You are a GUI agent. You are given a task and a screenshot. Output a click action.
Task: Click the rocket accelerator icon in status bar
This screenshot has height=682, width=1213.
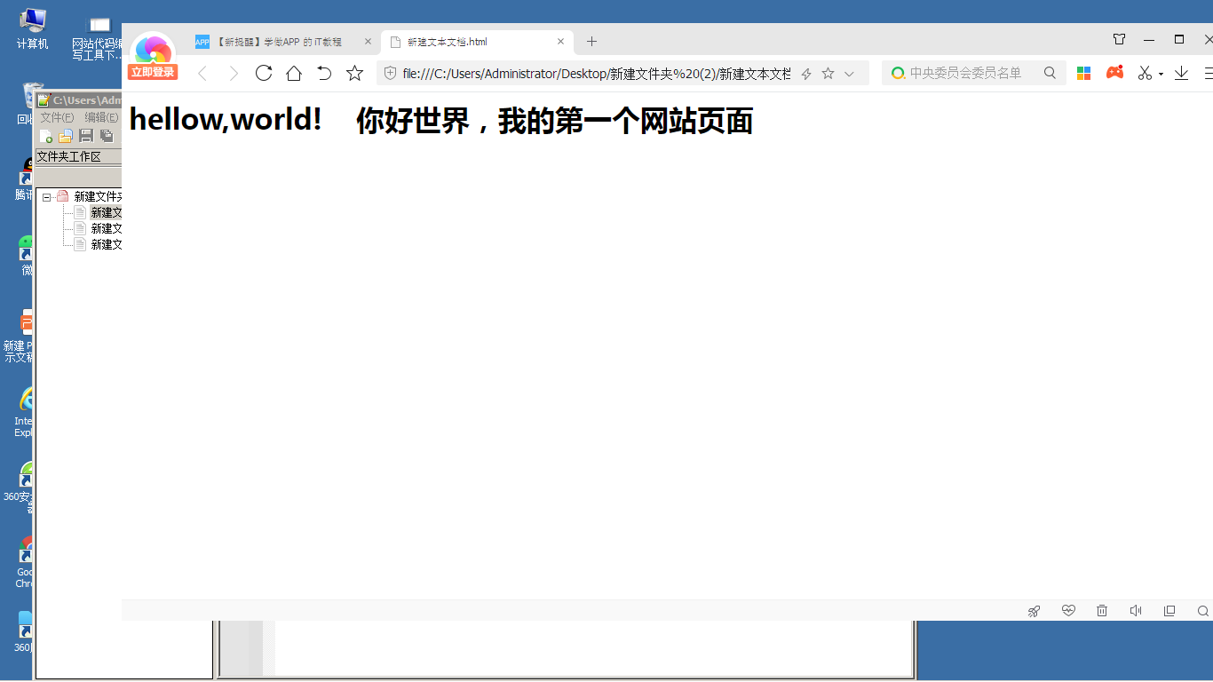[x=1034, y=611]
